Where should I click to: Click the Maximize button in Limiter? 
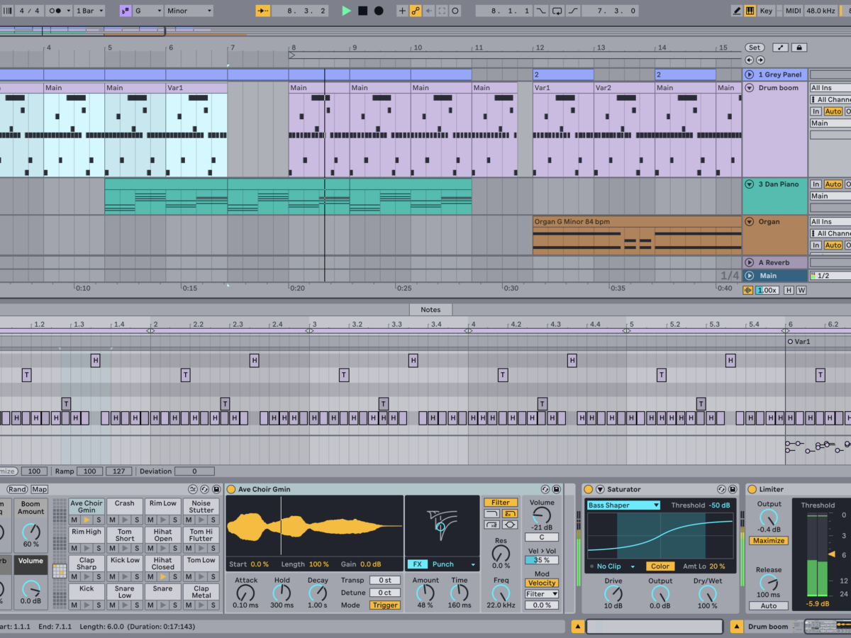pyautogui.click(x=769, y=540)
